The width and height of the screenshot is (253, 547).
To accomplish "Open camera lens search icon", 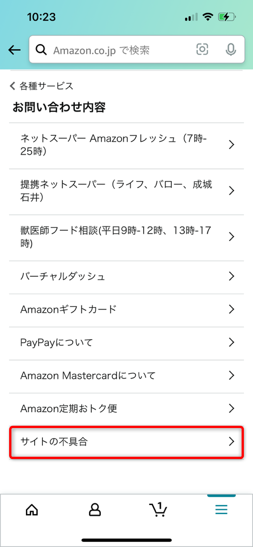I will point(202,50).
